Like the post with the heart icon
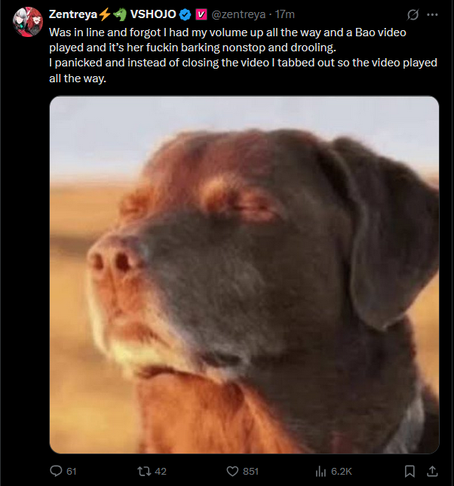This screenshot has height=486, width=454. [232, 472]
